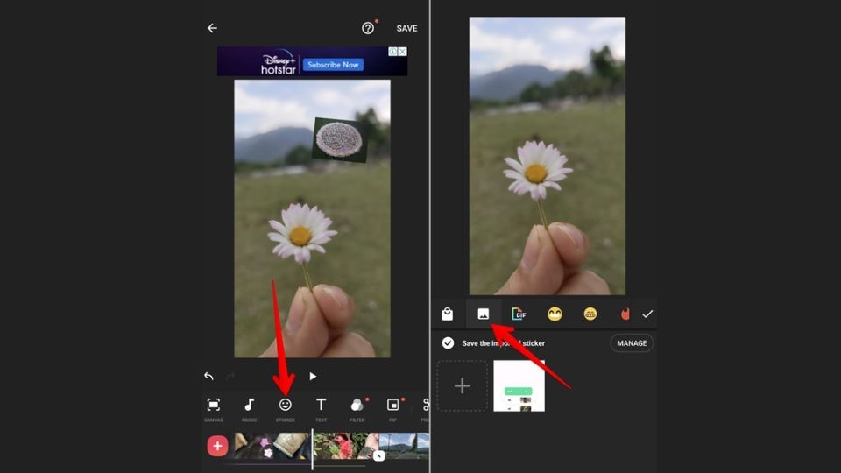841x473 pixels.
Task: Open the Filter tool
Action: (357, 410)
